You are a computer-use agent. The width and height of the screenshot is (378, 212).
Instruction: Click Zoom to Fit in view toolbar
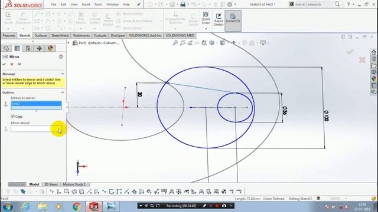[x=175, y=43]
